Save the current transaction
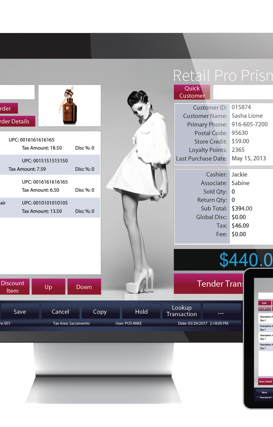273x427 pixels. [20, 311]
